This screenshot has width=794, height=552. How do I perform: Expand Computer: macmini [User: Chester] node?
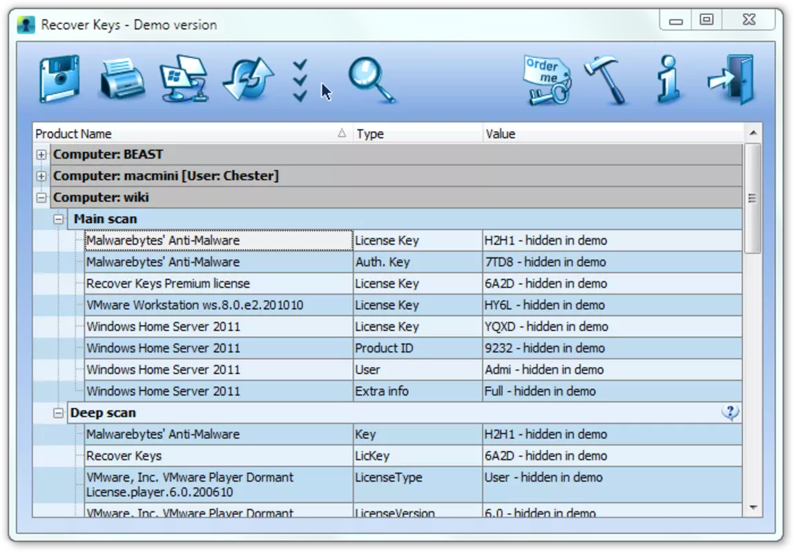[41, 176]
